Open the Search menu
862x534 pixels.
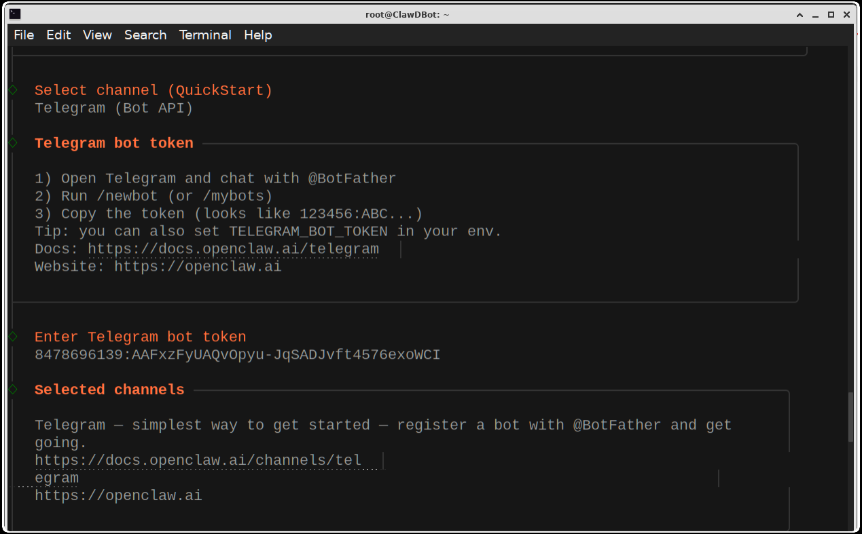[x=145, y=35]
